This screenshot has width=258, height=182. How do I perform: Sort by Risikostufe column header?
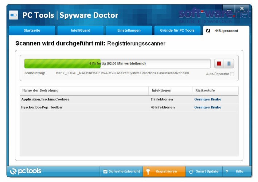(x=215, y=90)
